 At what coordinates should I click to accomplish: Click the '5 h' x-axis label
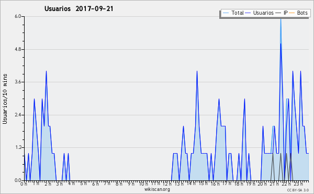tap(83, 184)
